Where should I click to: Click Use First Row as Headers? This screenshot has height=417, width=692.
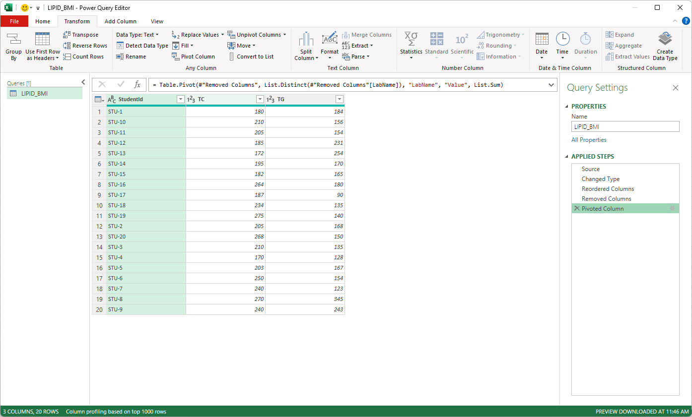pos(43,47)
